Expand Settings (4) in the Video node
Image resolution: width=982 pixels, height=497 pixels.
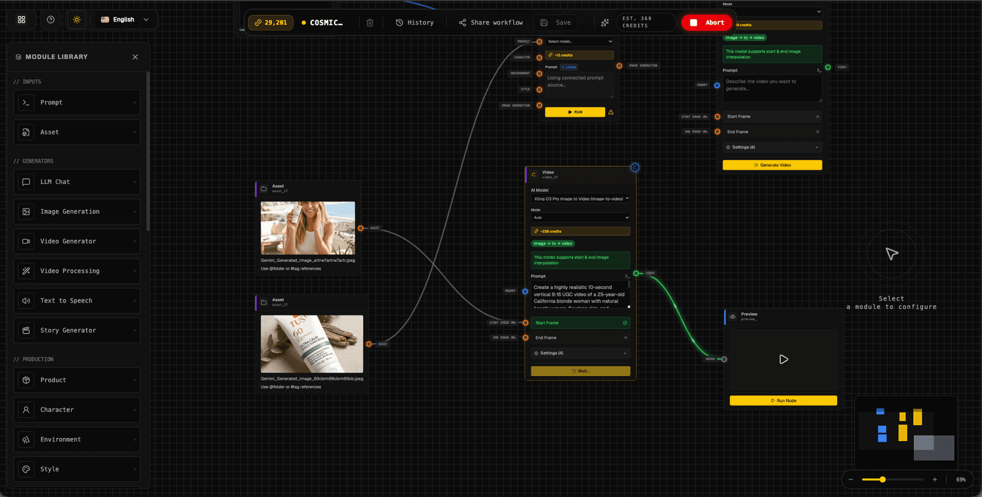pyautogui.click(x=581, y=353)
